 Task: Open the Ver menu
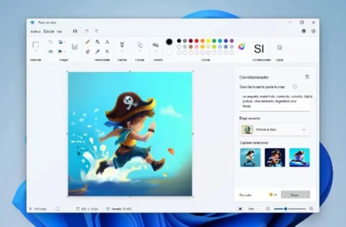click(59, 32)
